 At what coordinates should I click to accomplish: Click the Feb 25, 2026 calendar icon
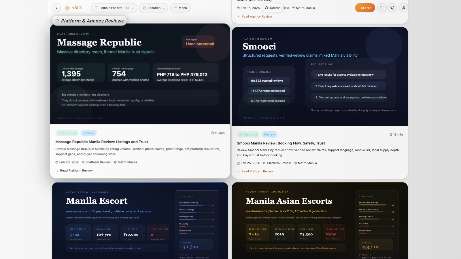(238, 163)
